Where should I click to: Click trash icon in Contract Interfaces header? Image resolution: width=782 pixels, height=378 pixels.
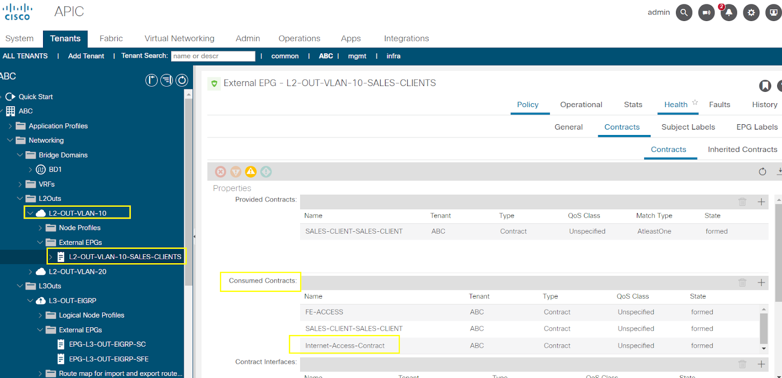pos(742,364)
